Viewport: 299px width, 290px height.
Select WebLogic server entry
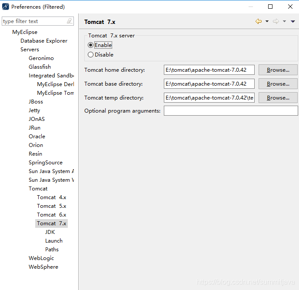click(41, 258)
